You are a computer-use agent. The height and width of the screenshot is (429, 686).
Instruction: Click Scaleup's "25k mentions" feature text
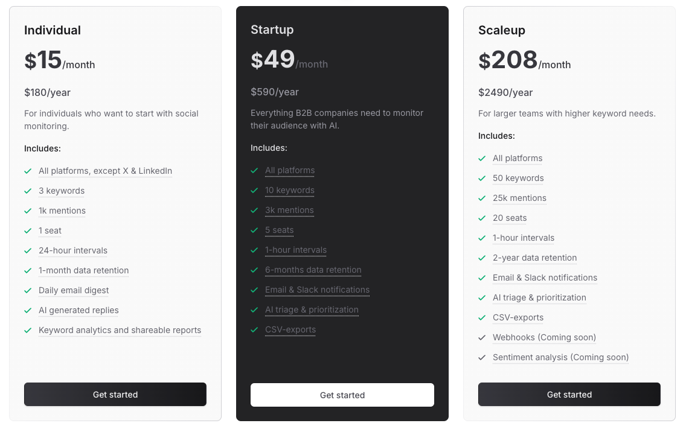coord(519,199)
